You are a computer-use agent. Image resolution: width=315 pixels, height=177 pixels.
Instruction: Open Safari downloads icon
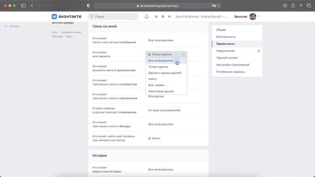click(x=285, y=5)
